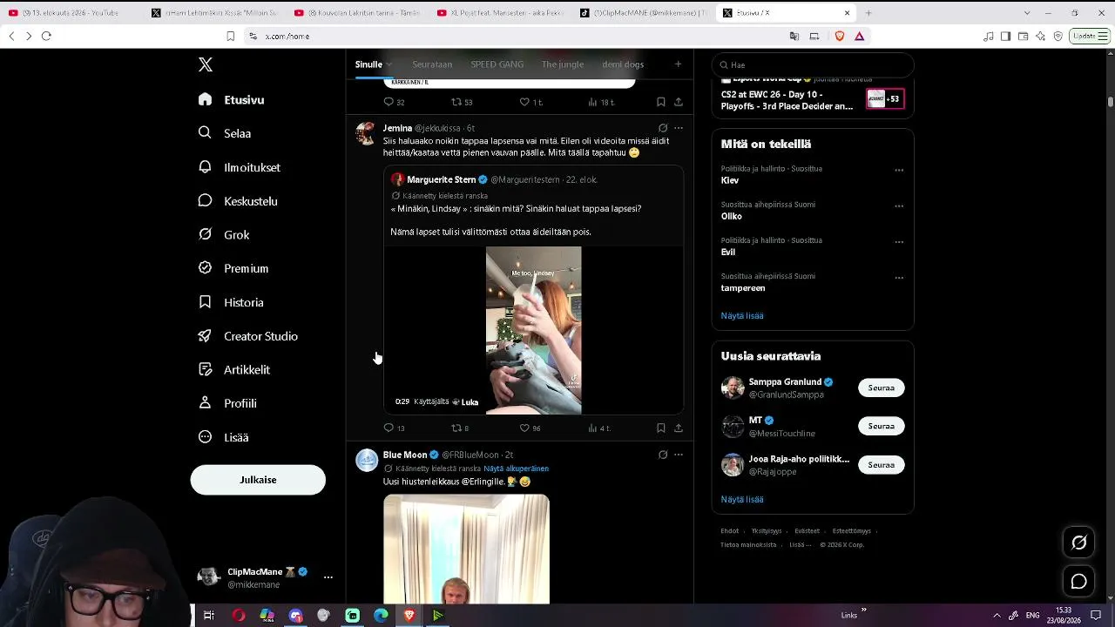Open account menu dots beside ClipMacMane
This screenshot has width=1115, height=627.
pos(328,577)
